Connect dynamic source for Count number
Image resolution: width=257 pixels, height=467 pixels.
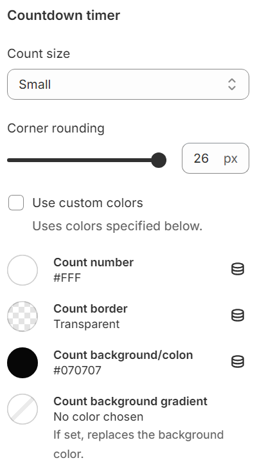[238, 270]
